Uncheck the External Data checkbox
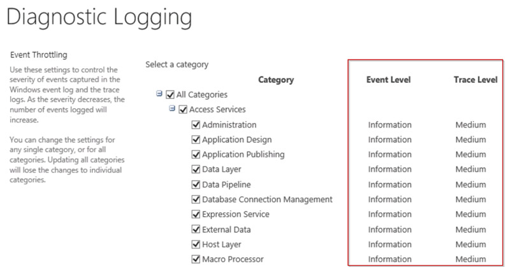The width and height of the screenshot is (510, 267). [x=196, y=229]
